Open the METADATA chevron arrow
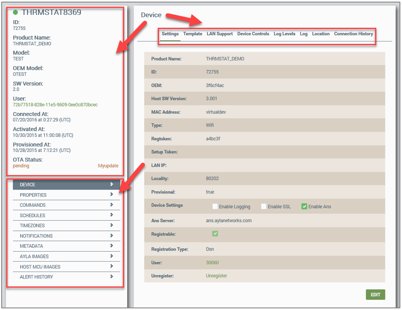 [111, 246]
